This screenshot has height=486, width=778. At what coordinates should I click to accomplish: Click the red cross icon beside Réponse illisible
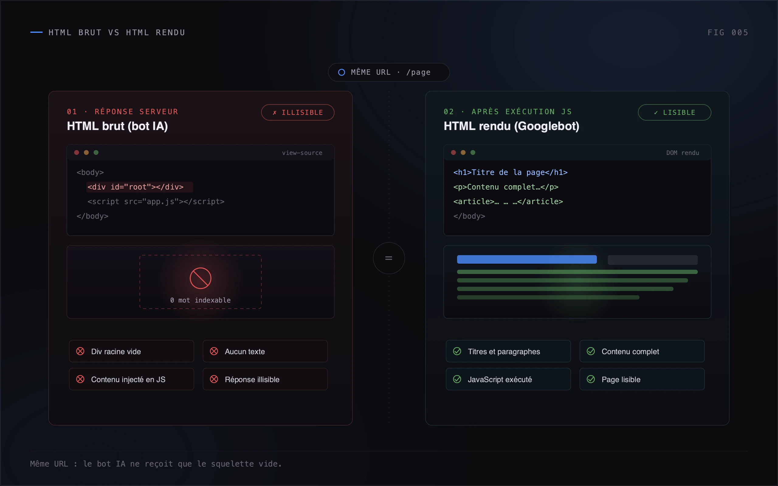coord(214,379)
